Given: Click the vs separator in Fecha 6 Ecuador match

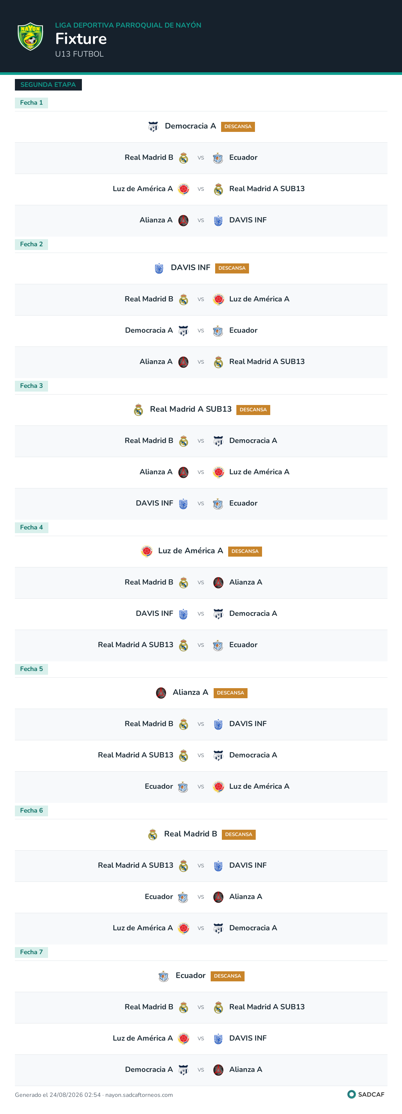Looking at the screenshot, I should coord(201,897).
